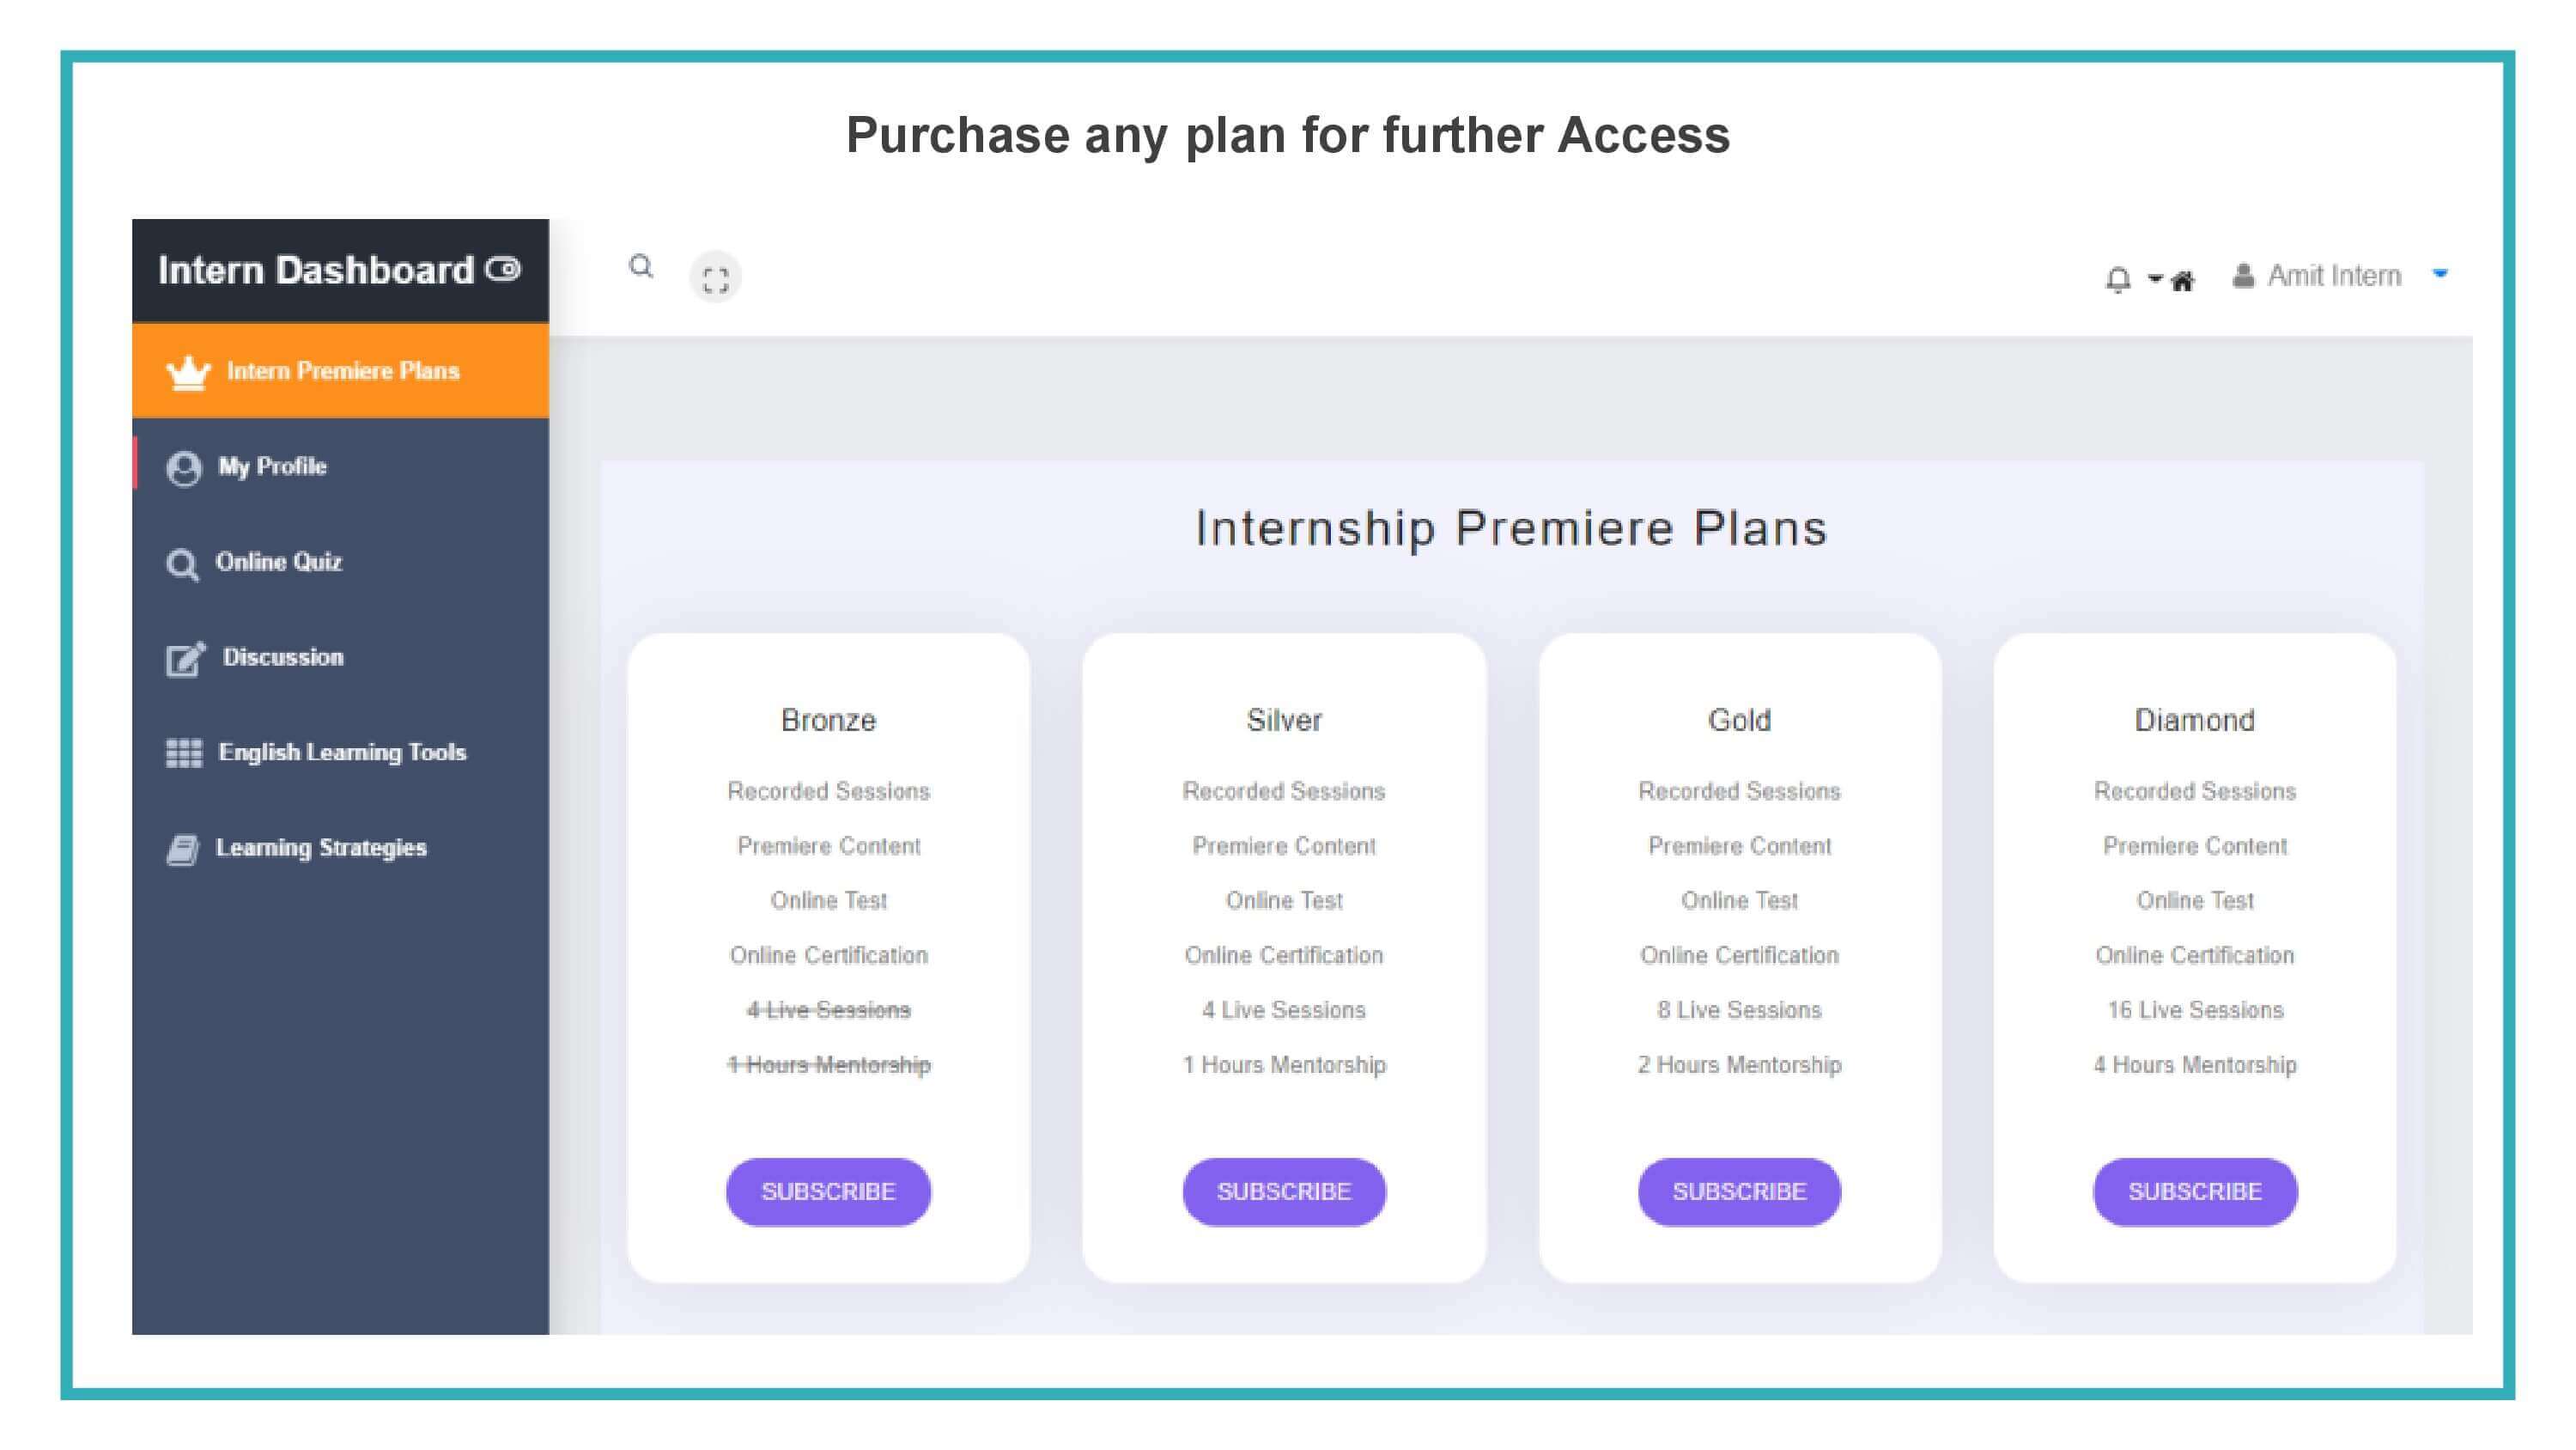This screenshot has height=1450, width=2576.
Task: Click the crown icon for Intern Premiere Plans
Action: [188, 372]
